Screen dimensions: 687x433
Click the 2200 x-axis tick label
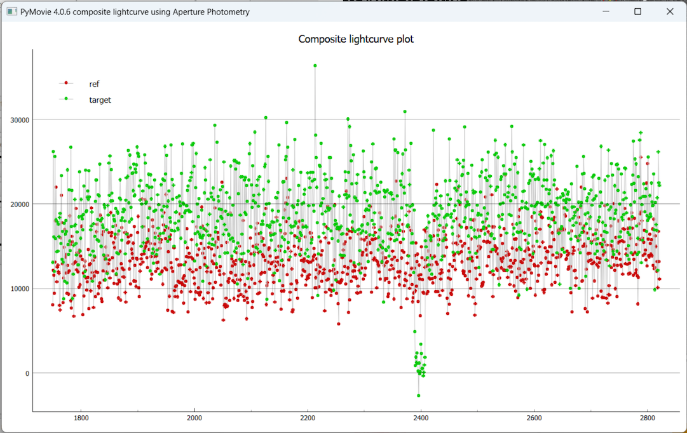(307, 418)
